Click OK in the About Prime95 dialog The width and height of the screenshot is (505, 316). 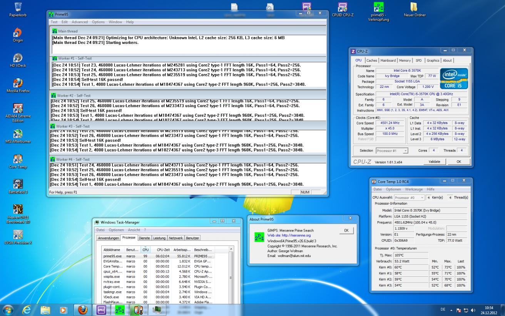346,230
